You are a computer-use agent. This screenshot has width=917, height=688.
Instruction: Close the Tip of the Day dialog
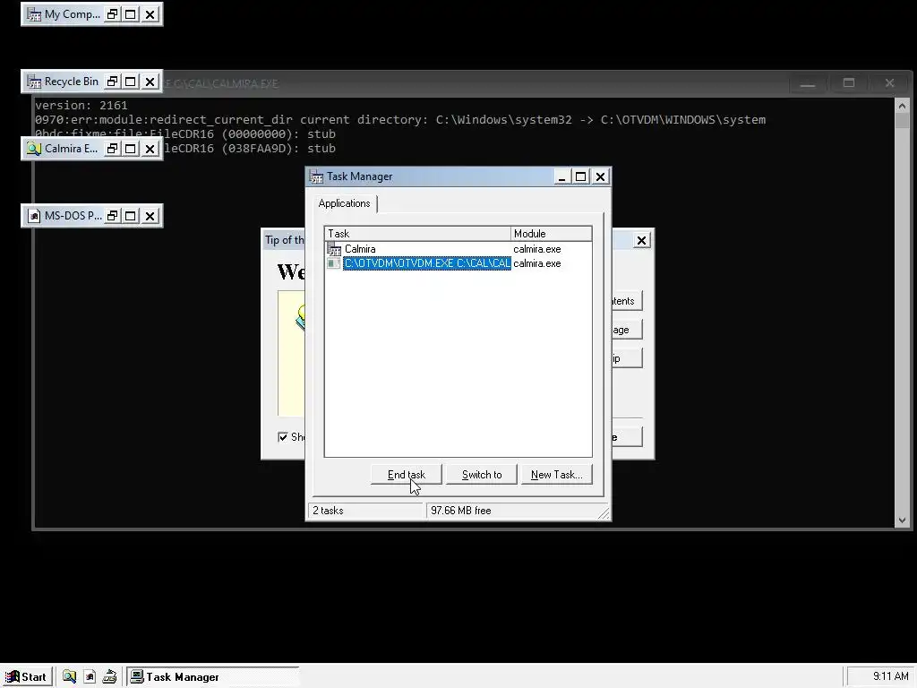(641, 240)
